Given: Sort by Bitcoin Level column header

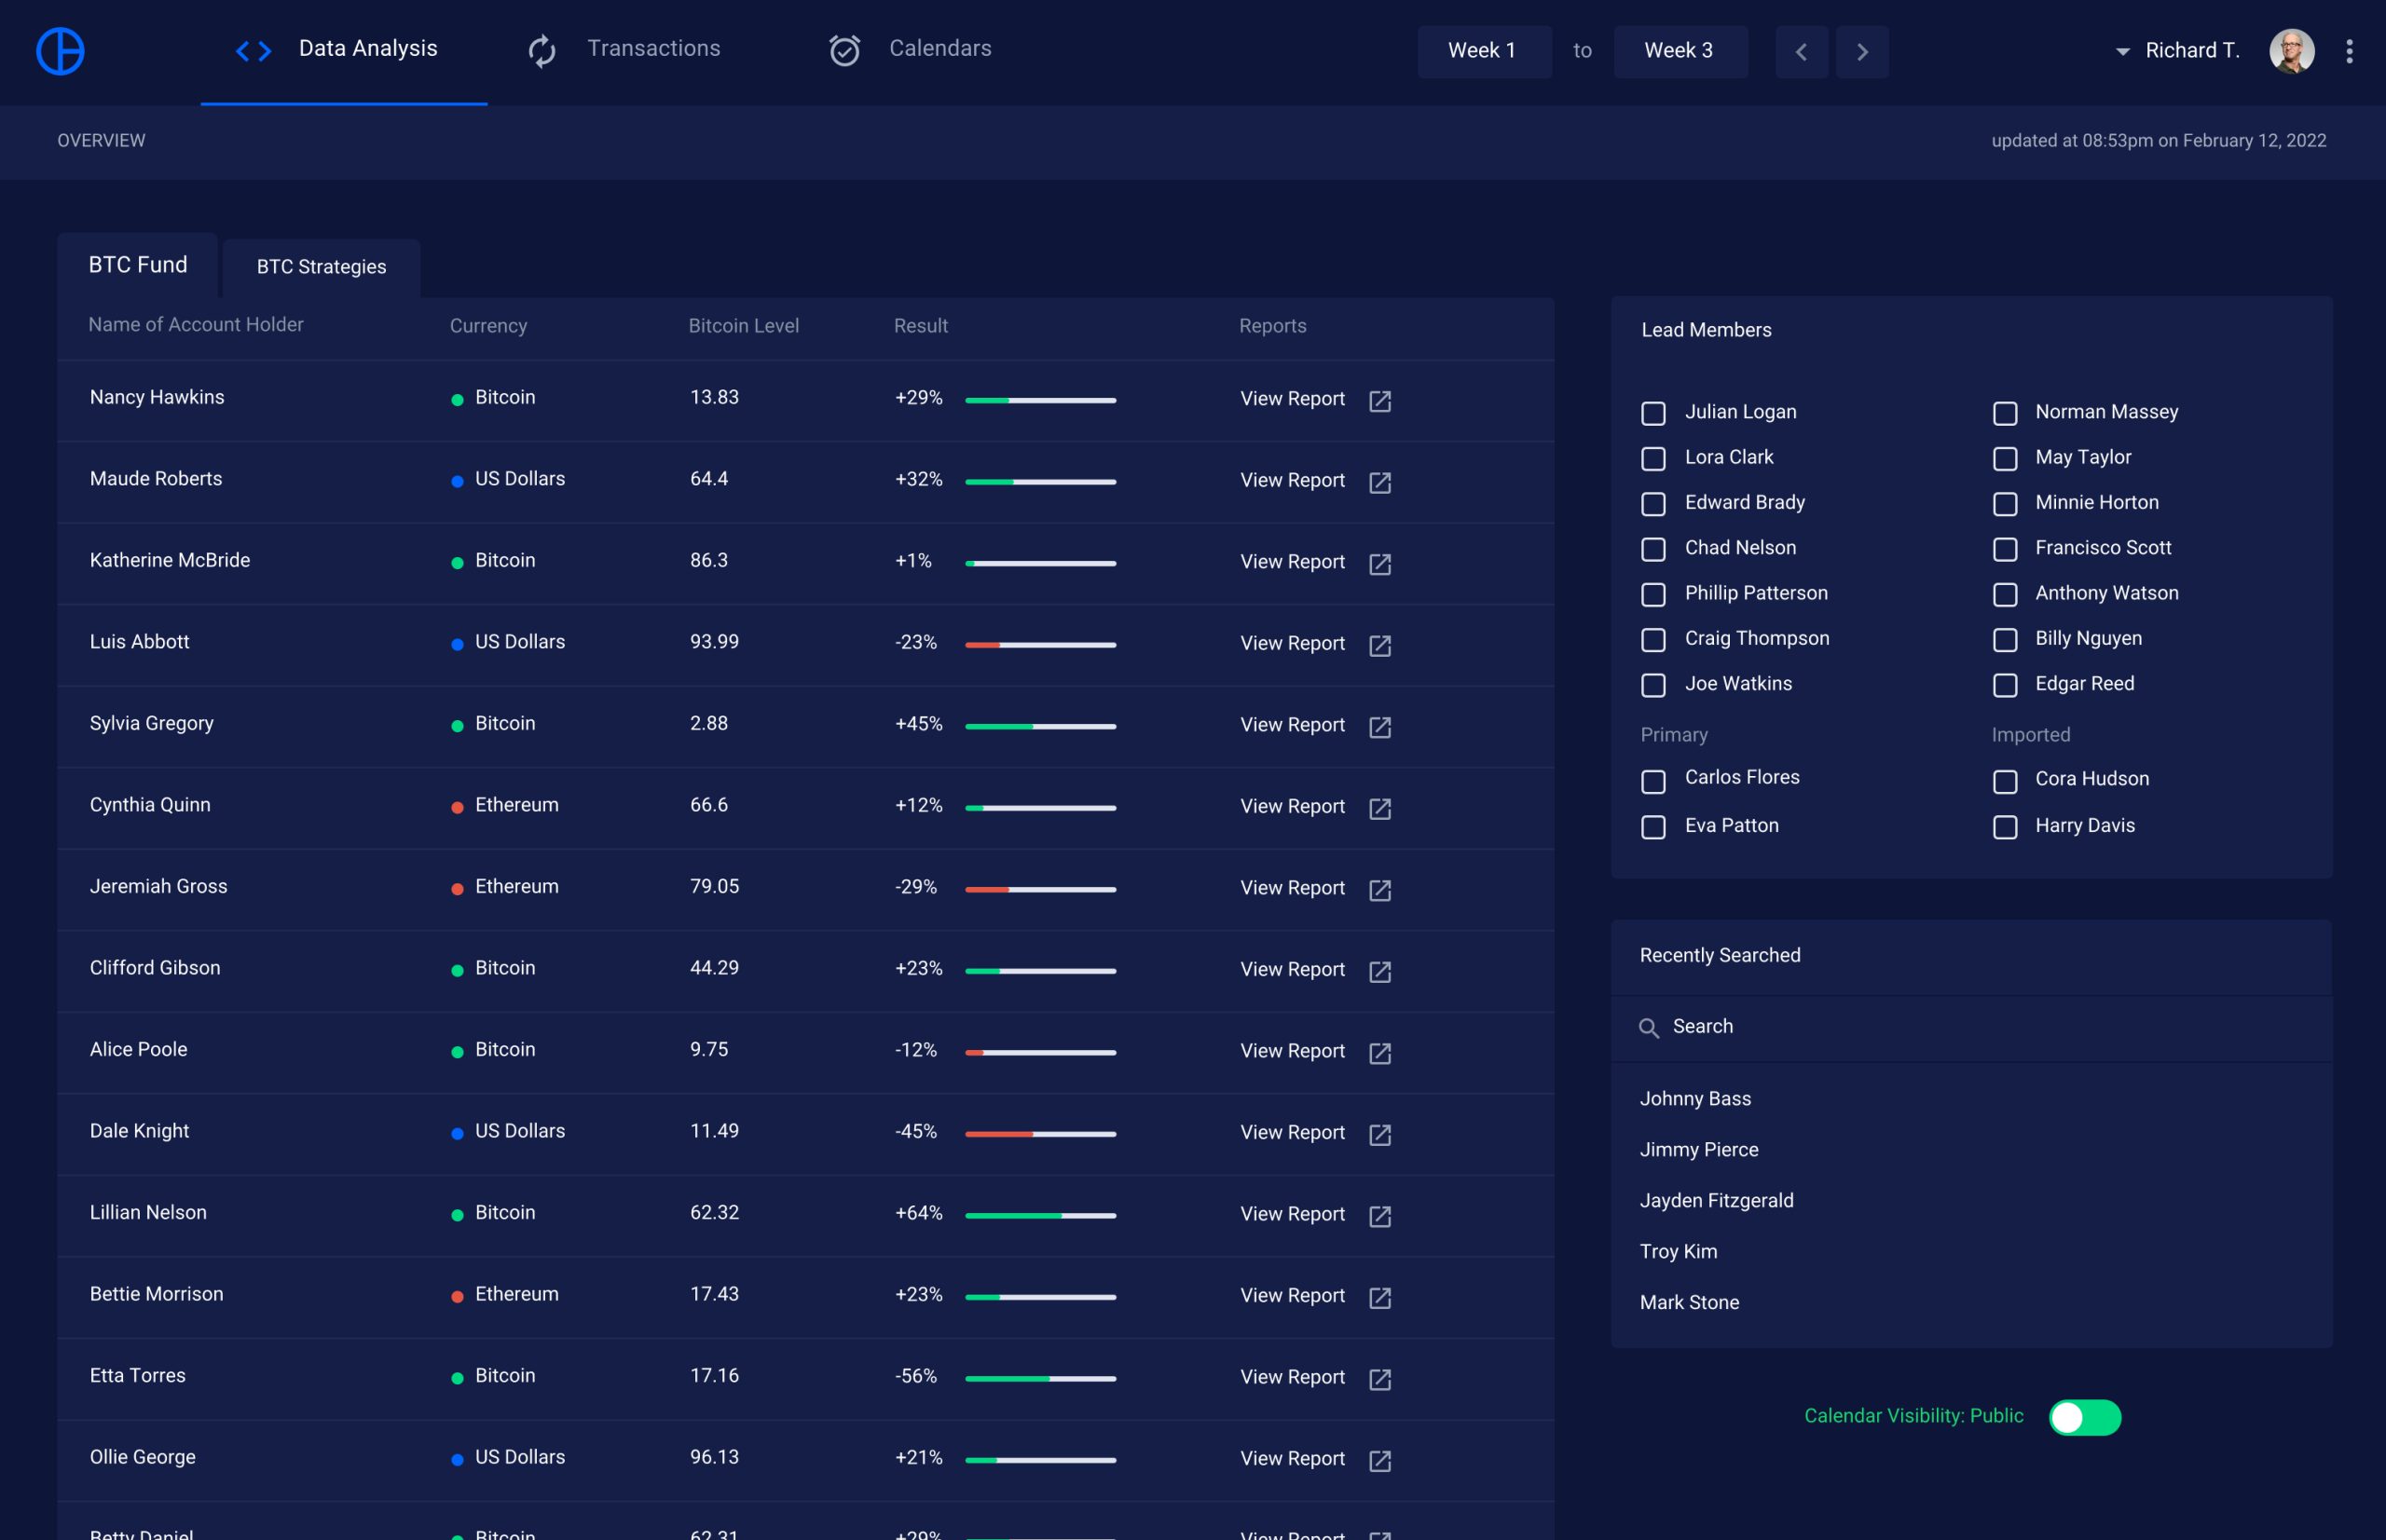Looking at the screenshot, I should click(744, 326).
